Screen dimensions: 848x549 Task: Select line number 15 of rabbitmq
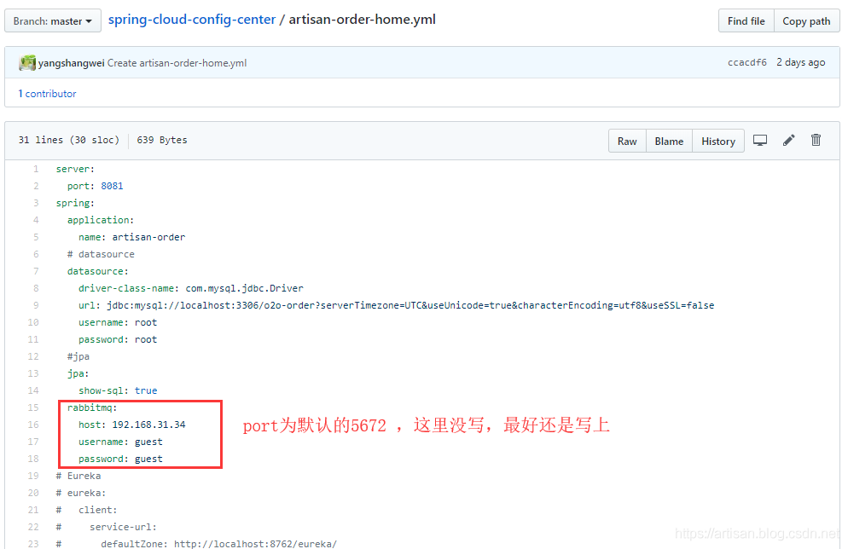pyautogui.click(x=34, y=407)
